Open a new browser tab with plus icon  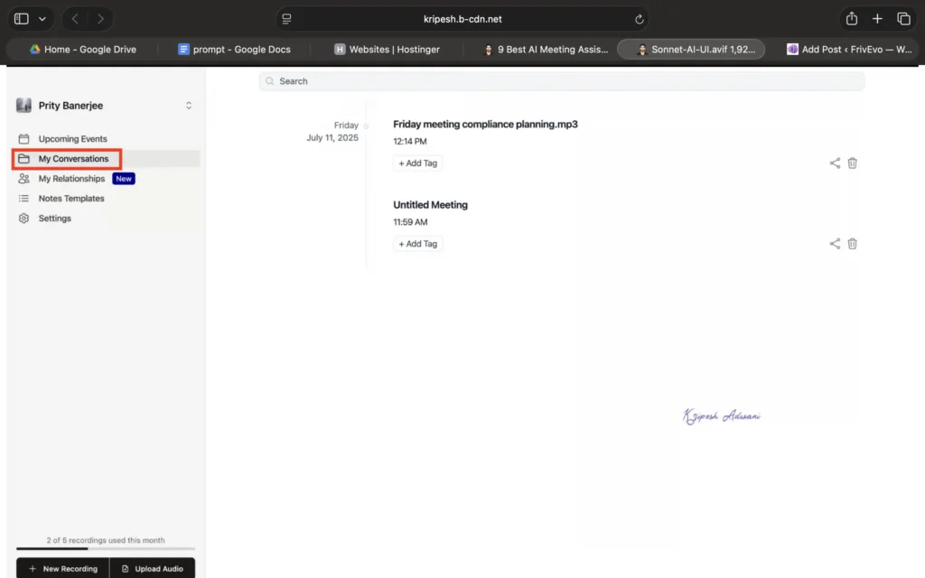tap(877, 19)
